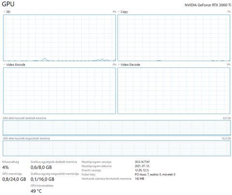Select the Video Decode graph area

coord(174,91)
